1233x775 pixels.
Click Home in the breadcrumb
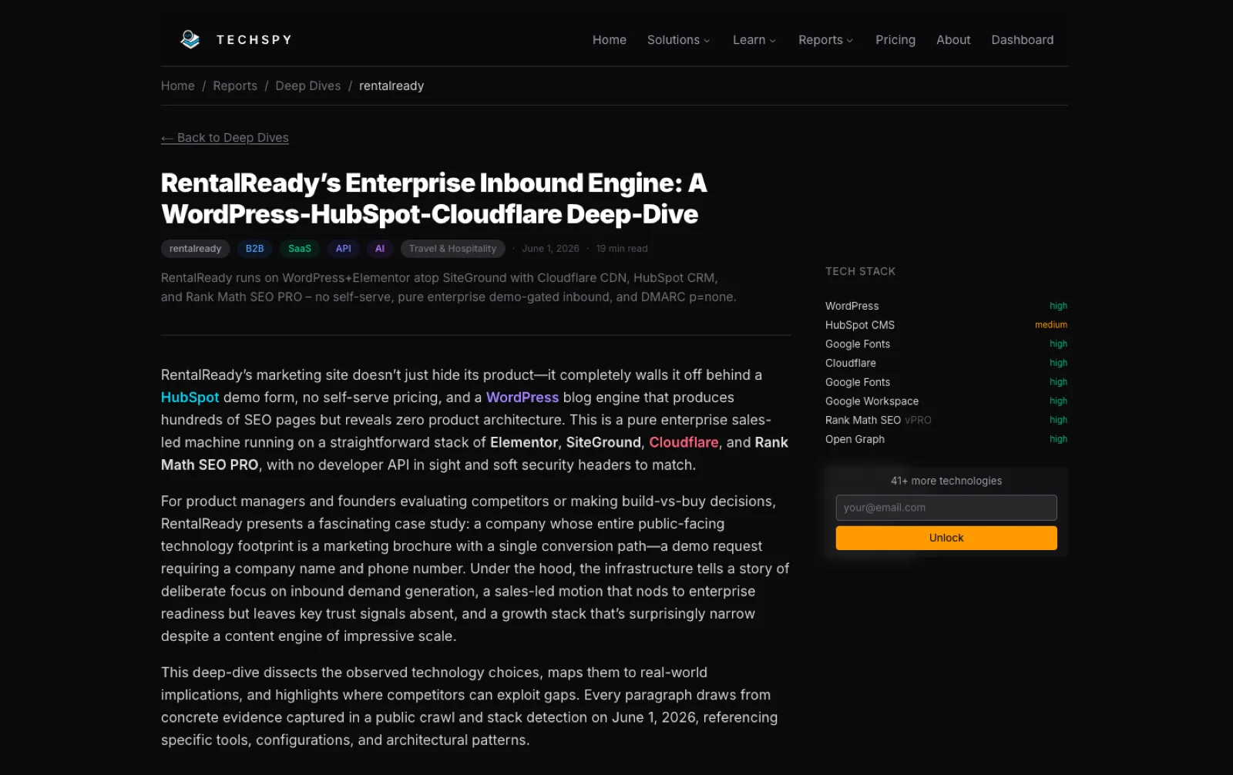coord(178,86)
